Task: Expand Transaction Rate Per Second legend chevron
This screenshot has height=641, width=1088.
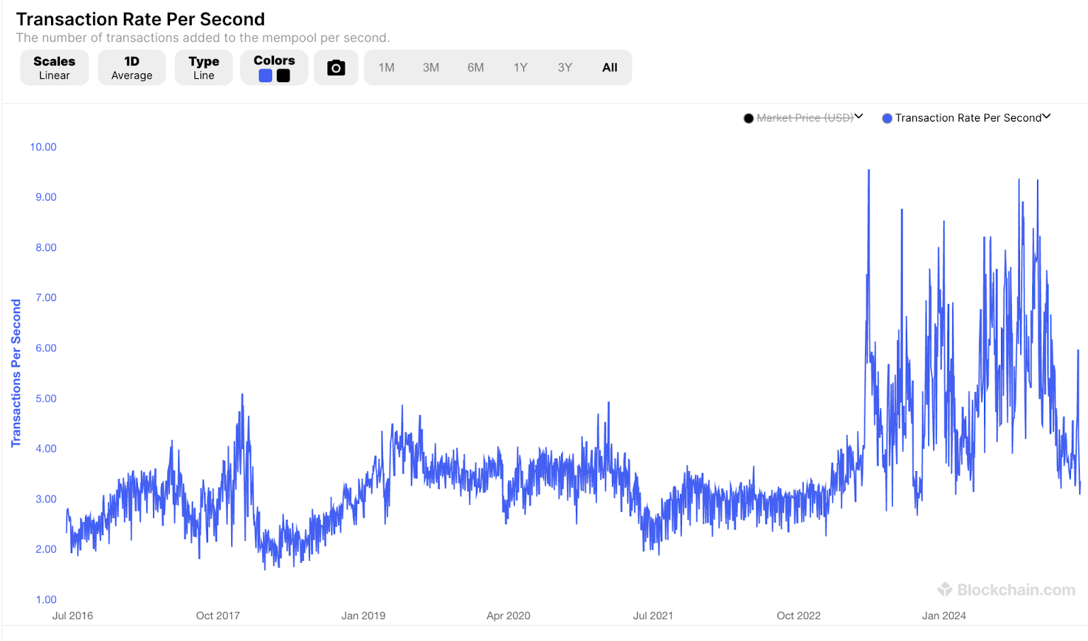Action: point(1047,117)
